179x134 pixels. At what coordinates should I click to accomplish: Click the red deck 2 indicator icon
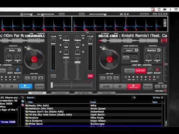[164, 41]
